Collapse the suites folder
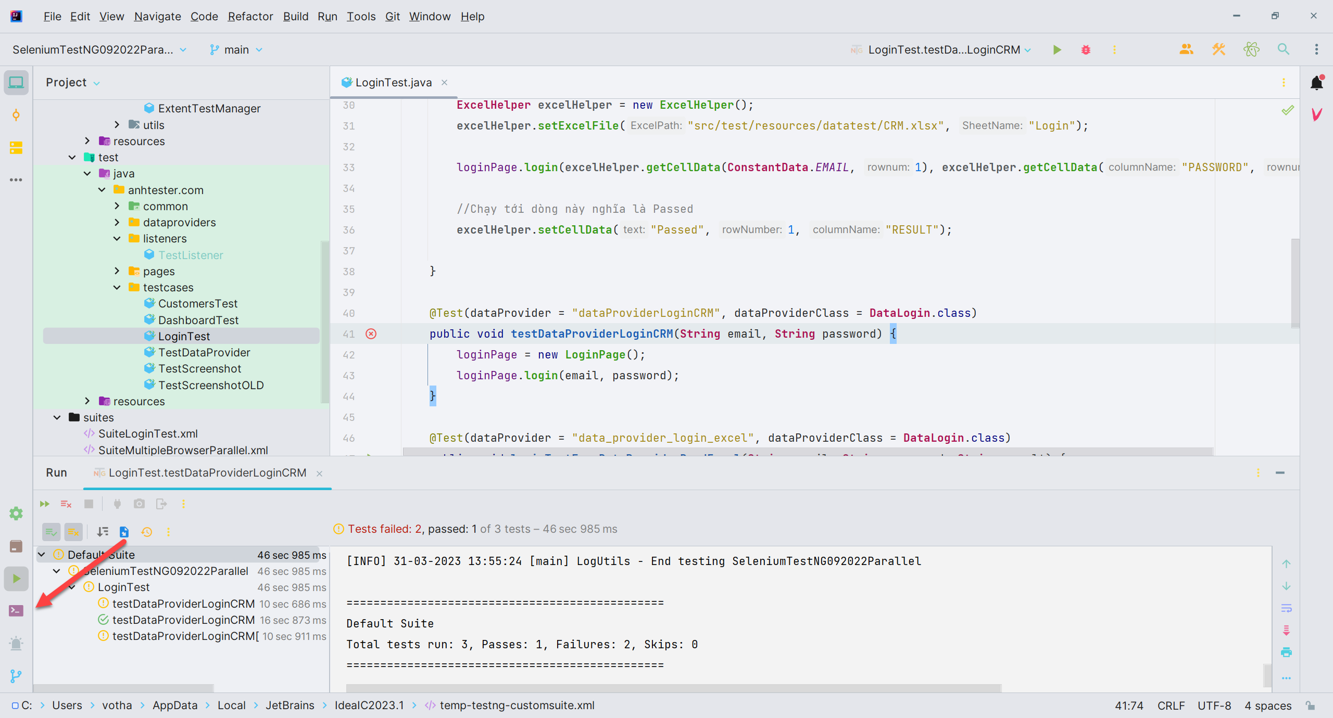This screenshot has height=718, width=1333. coord(57,417)
